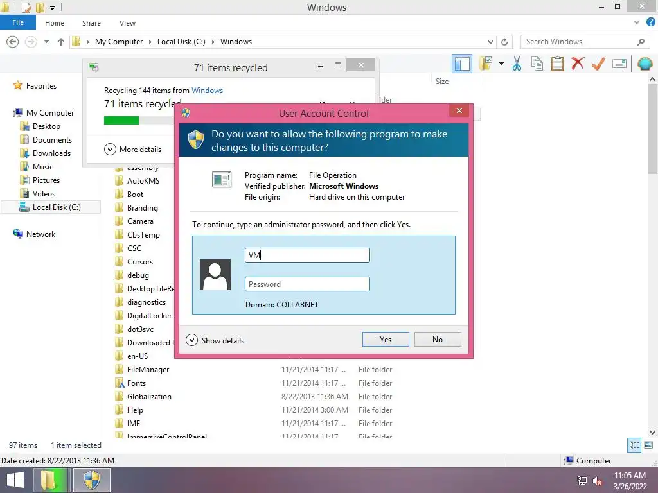
Task: Click My Computer in the address bar
Action: 119,42
